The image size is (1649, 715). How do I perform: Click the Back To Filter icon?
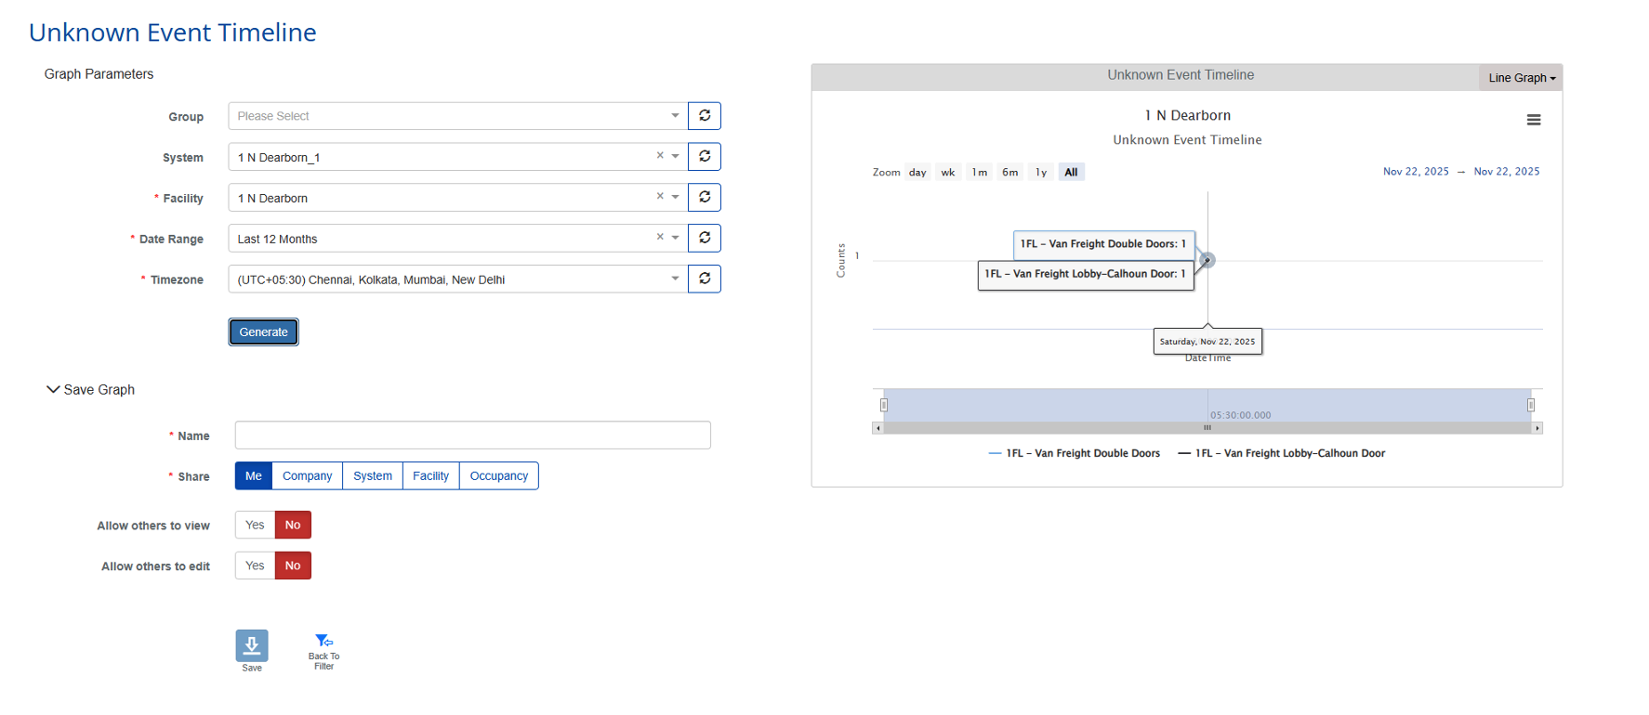tap(323, 642)
